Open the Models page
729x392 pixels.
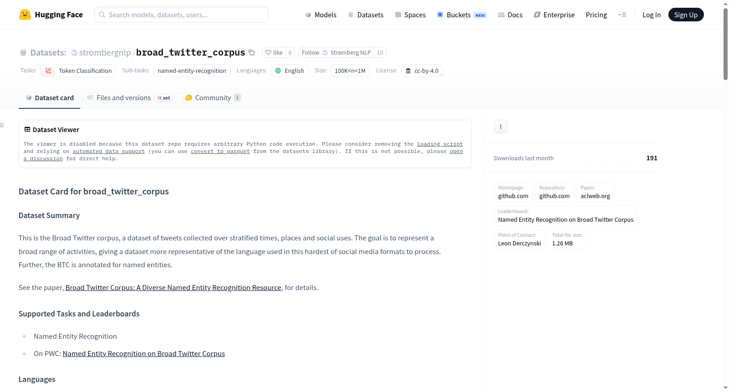[x=321, y=15]
